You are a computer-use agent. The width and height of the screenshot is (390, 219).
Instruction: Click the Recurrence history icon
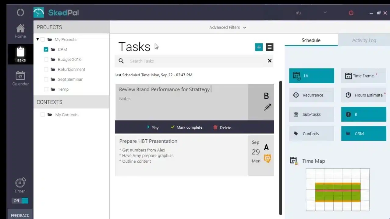click(x=296, y=95)
